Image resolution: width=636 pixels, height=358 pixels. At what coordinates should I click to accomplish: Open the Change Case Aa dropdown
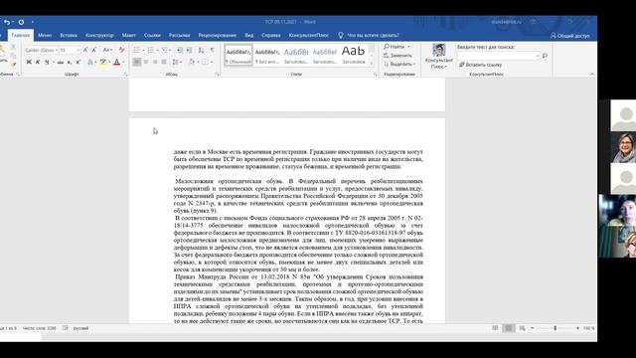(107, 50)
